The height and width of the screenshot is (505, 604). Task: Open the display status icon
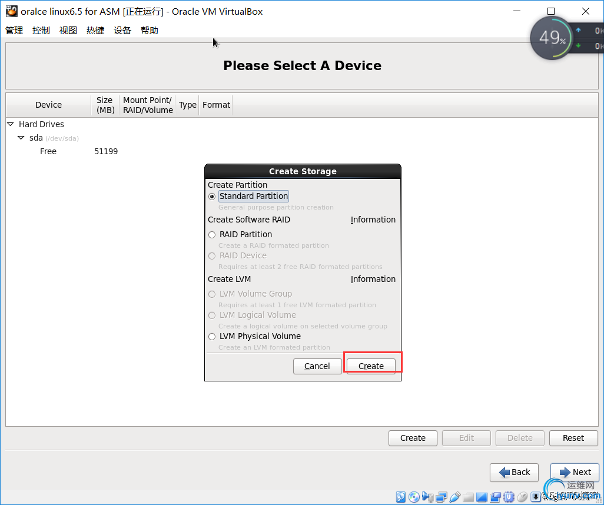(x=482, y=497)
